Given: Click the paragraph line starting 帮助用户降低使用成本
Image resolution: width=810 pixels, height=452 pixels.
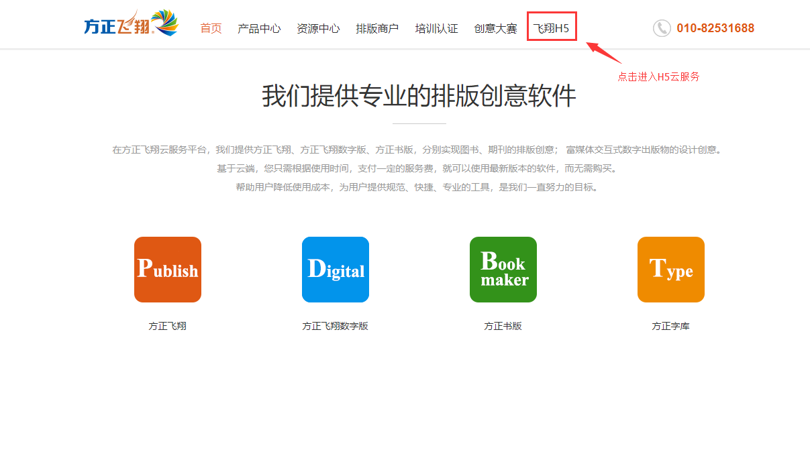Looking at the screenshot, I should point(417,187).
